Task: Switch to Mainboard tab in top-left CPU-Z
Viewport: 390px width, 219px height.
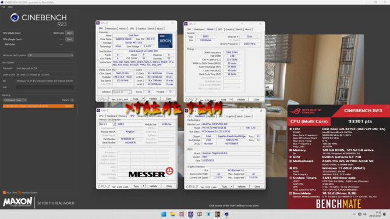Action: tap(111, 28)
